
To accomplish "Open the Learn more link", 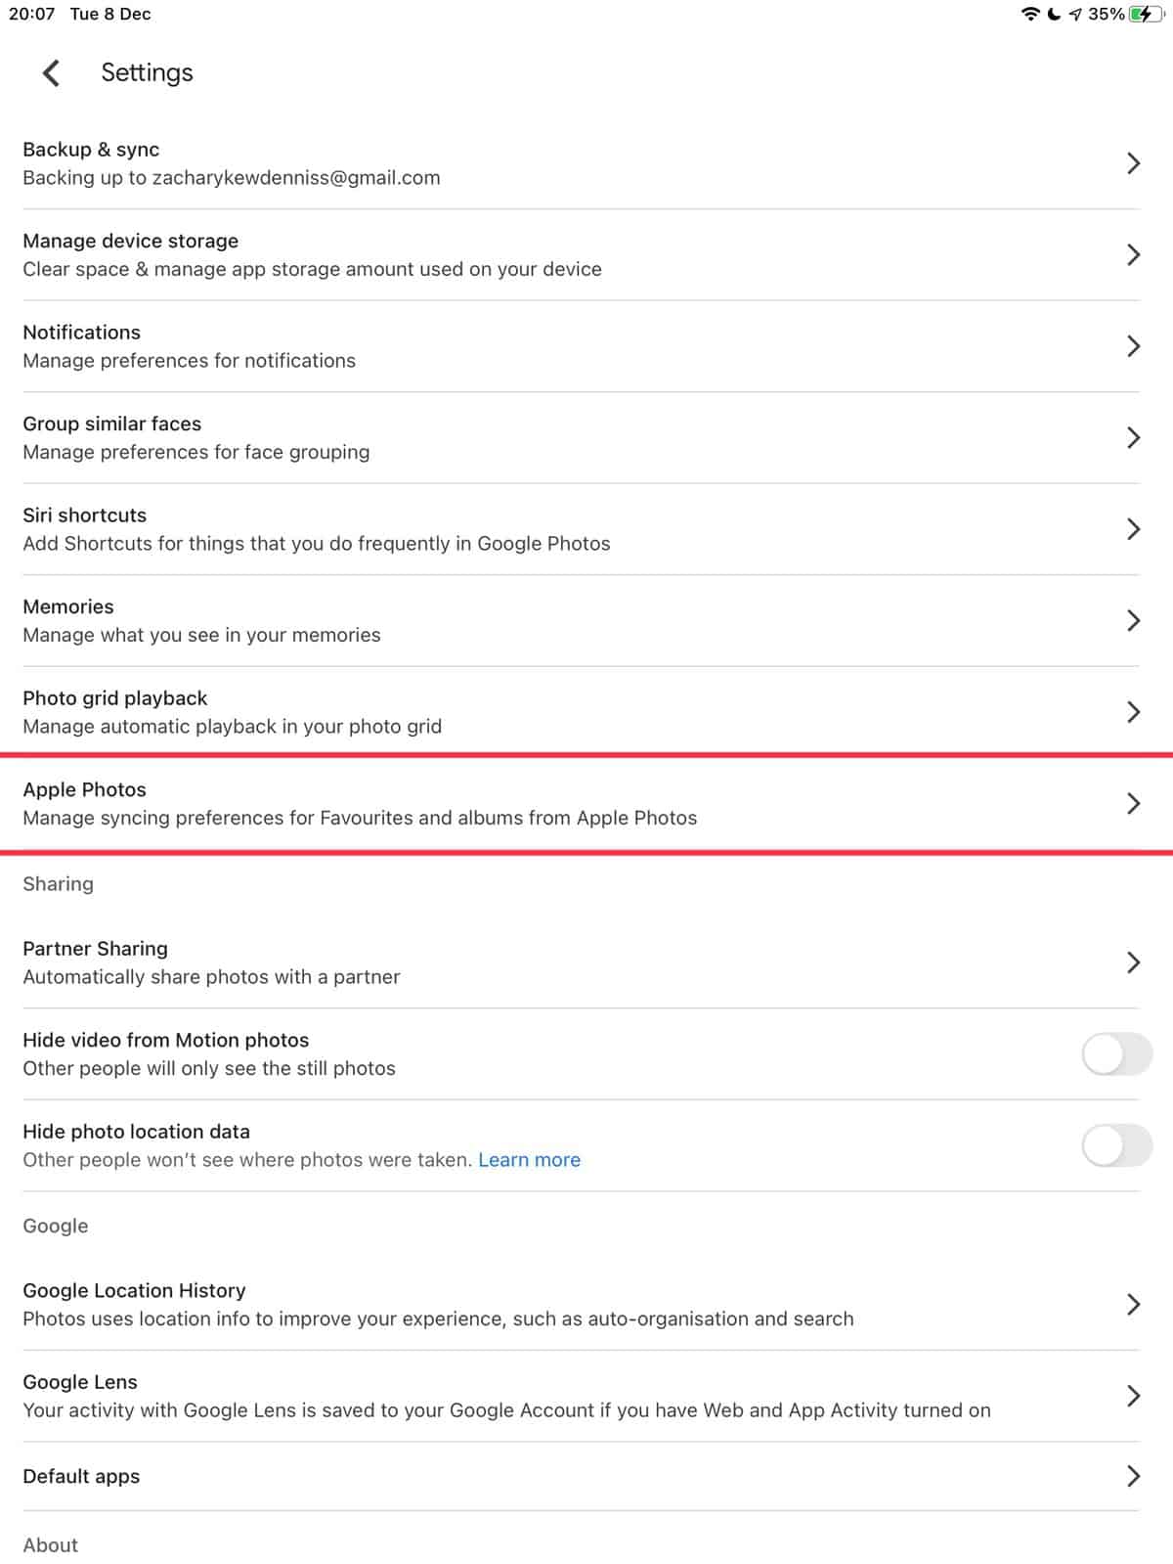I will coord(529,1160).
